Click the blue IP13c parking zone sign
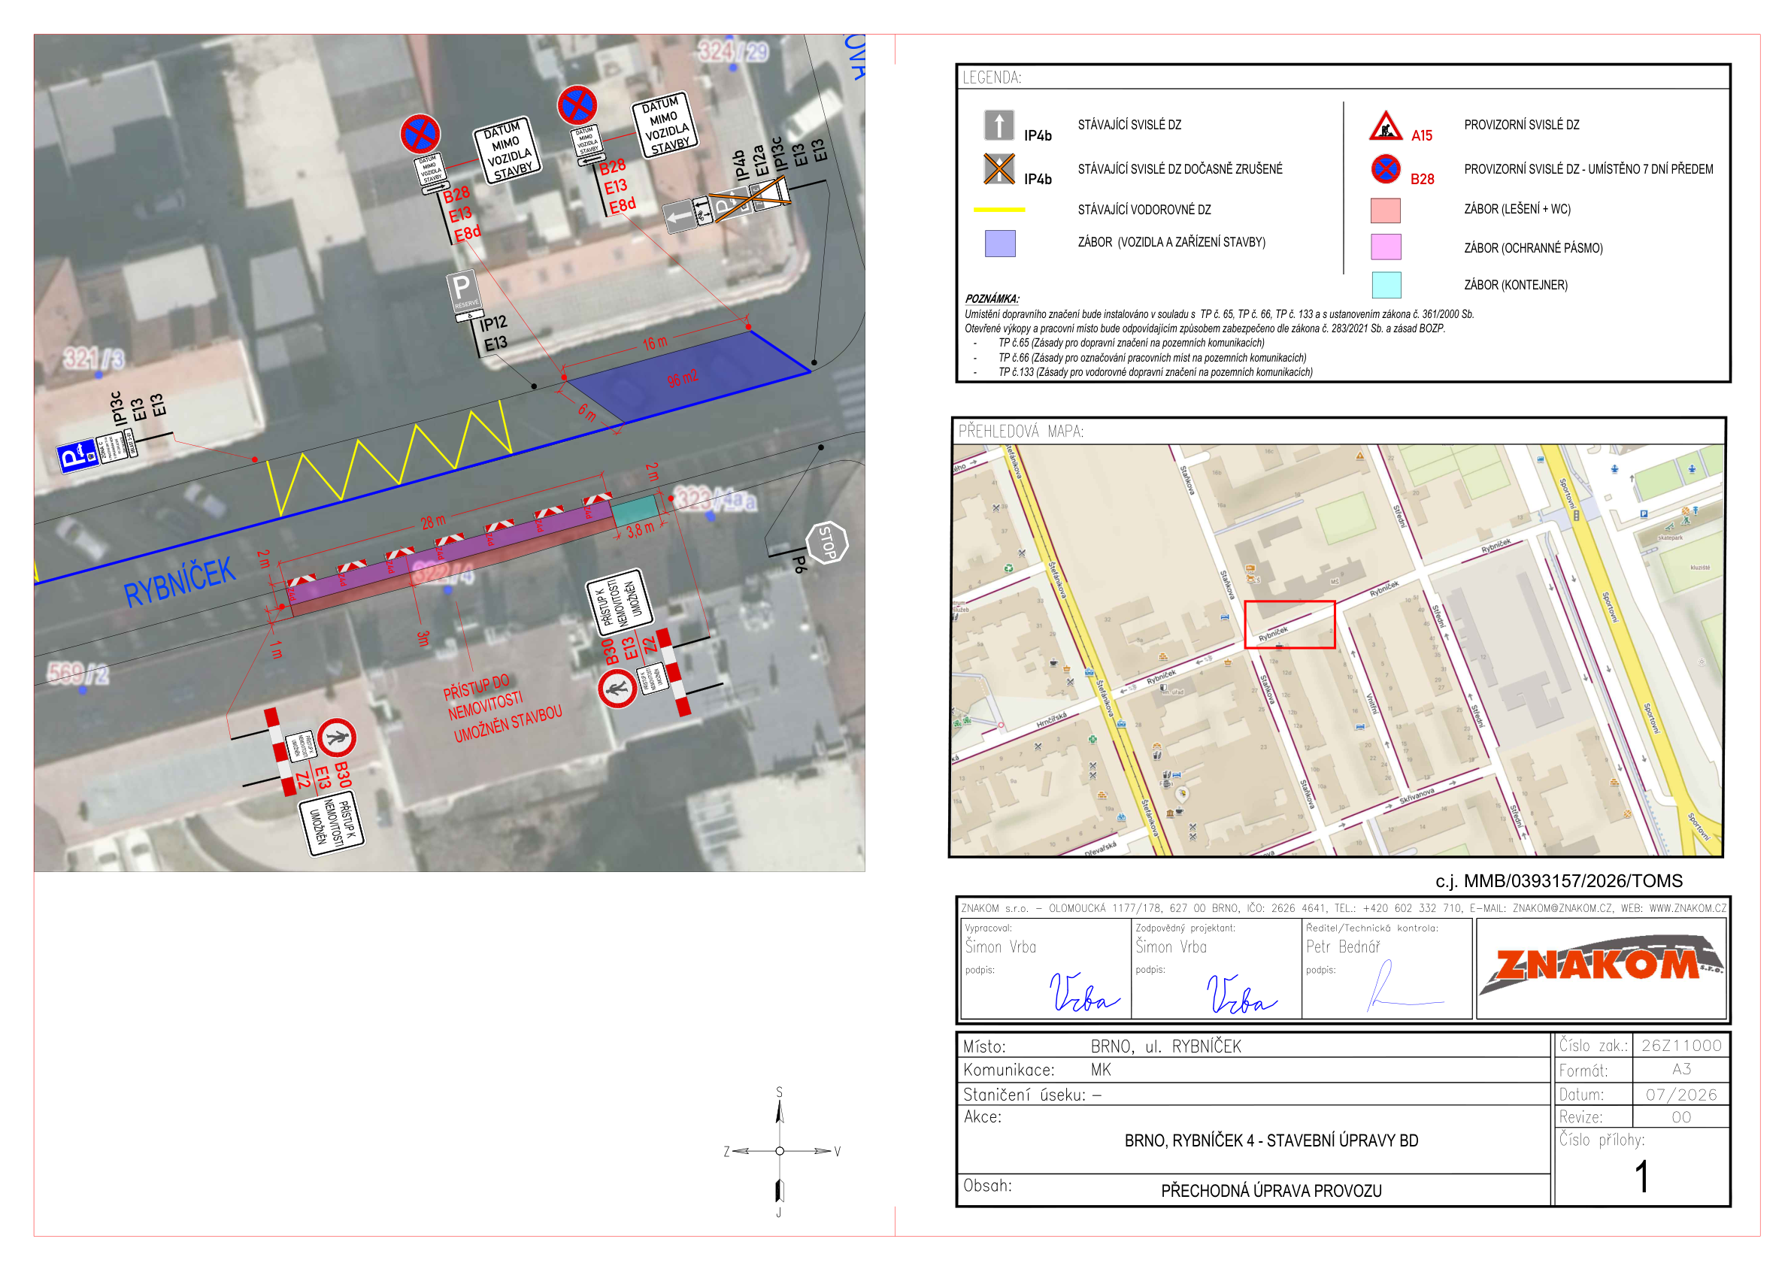Image resolution: width=1791 pixels, height=1266 pixels. click(78, 456)
